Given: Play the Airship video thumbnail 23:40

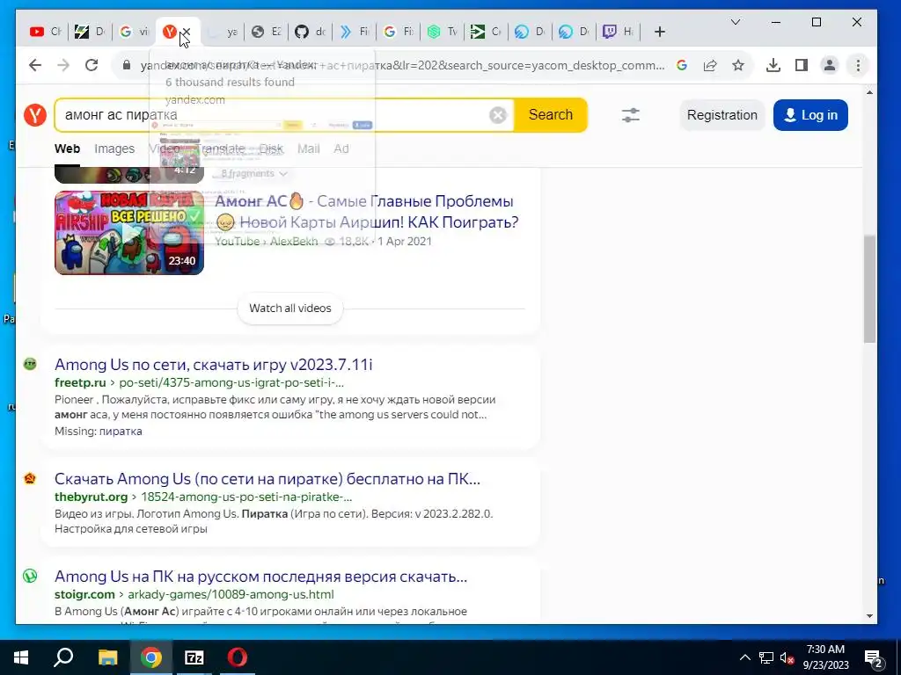Looking at the screenshot, I should (129, 232).
